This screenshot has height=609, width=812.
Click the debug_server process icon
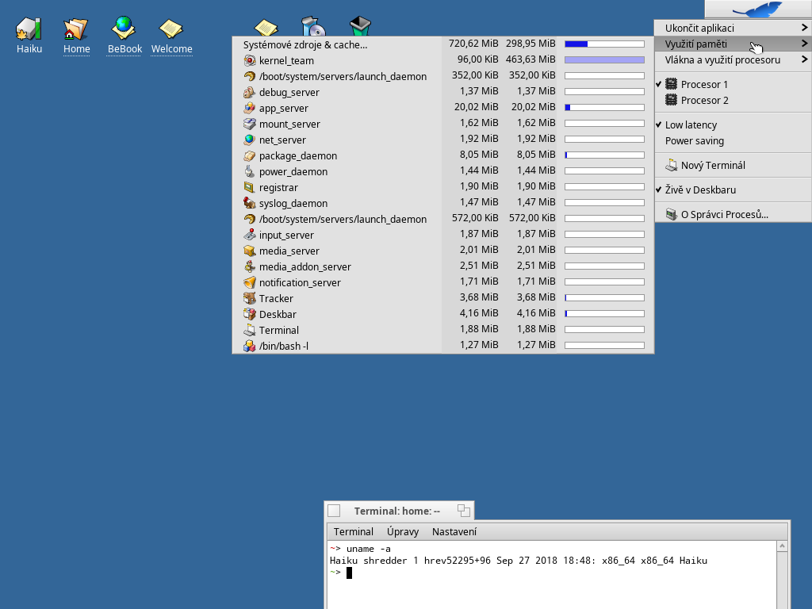pos(250,92)
